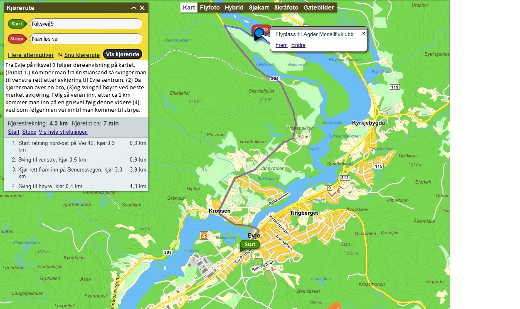Viewport: 520px width, 309px height.
Task: Select step 3 Kjør rett fram Senumsvegen
Action: (76, 173)
